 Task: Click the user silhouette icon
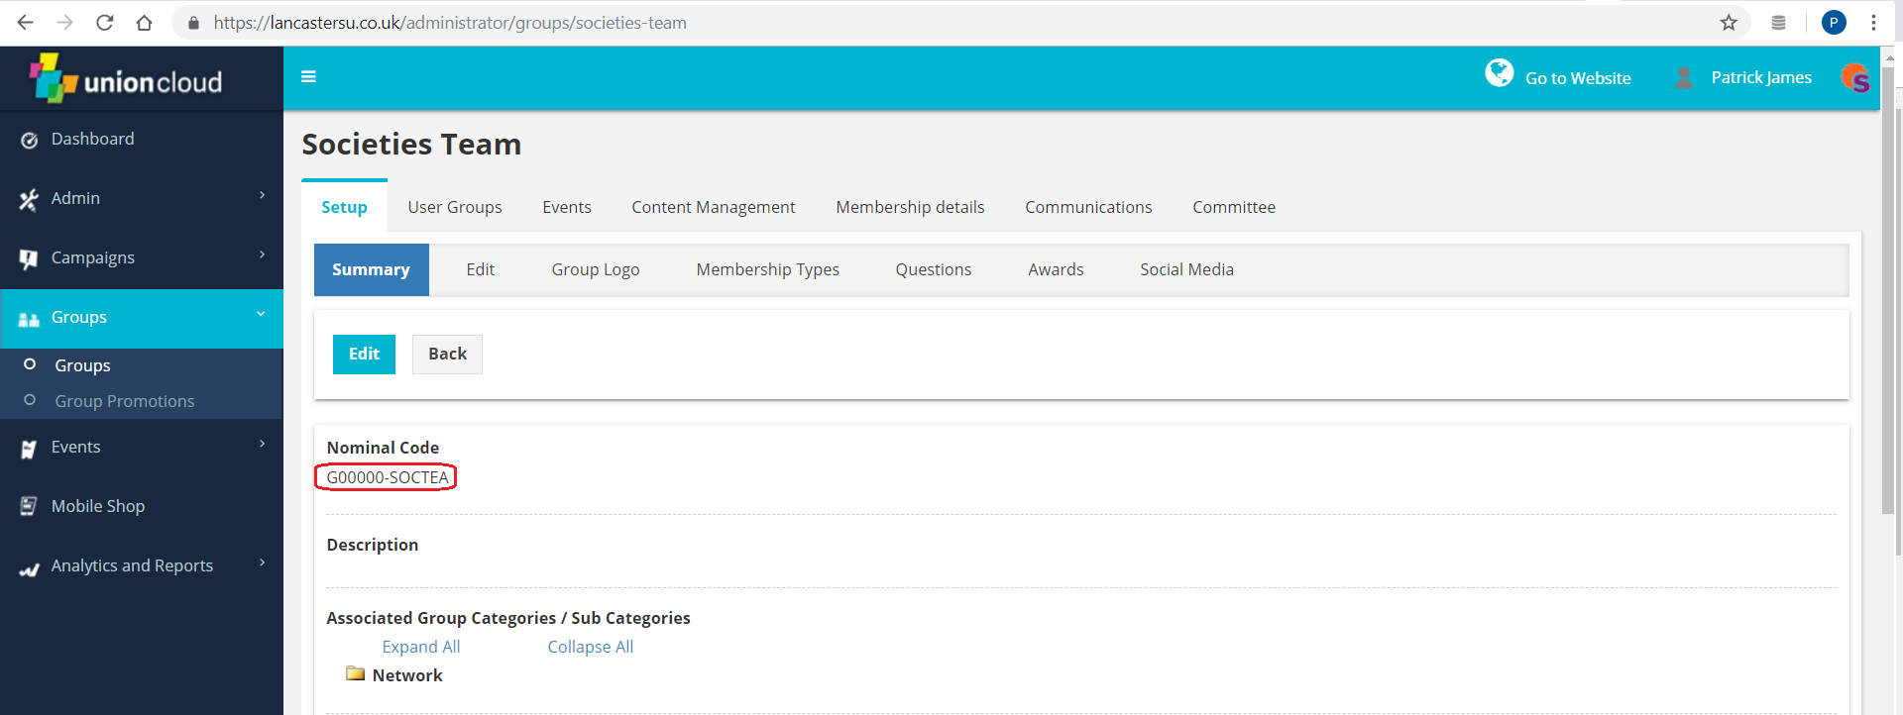click(x=1683, y=77)
